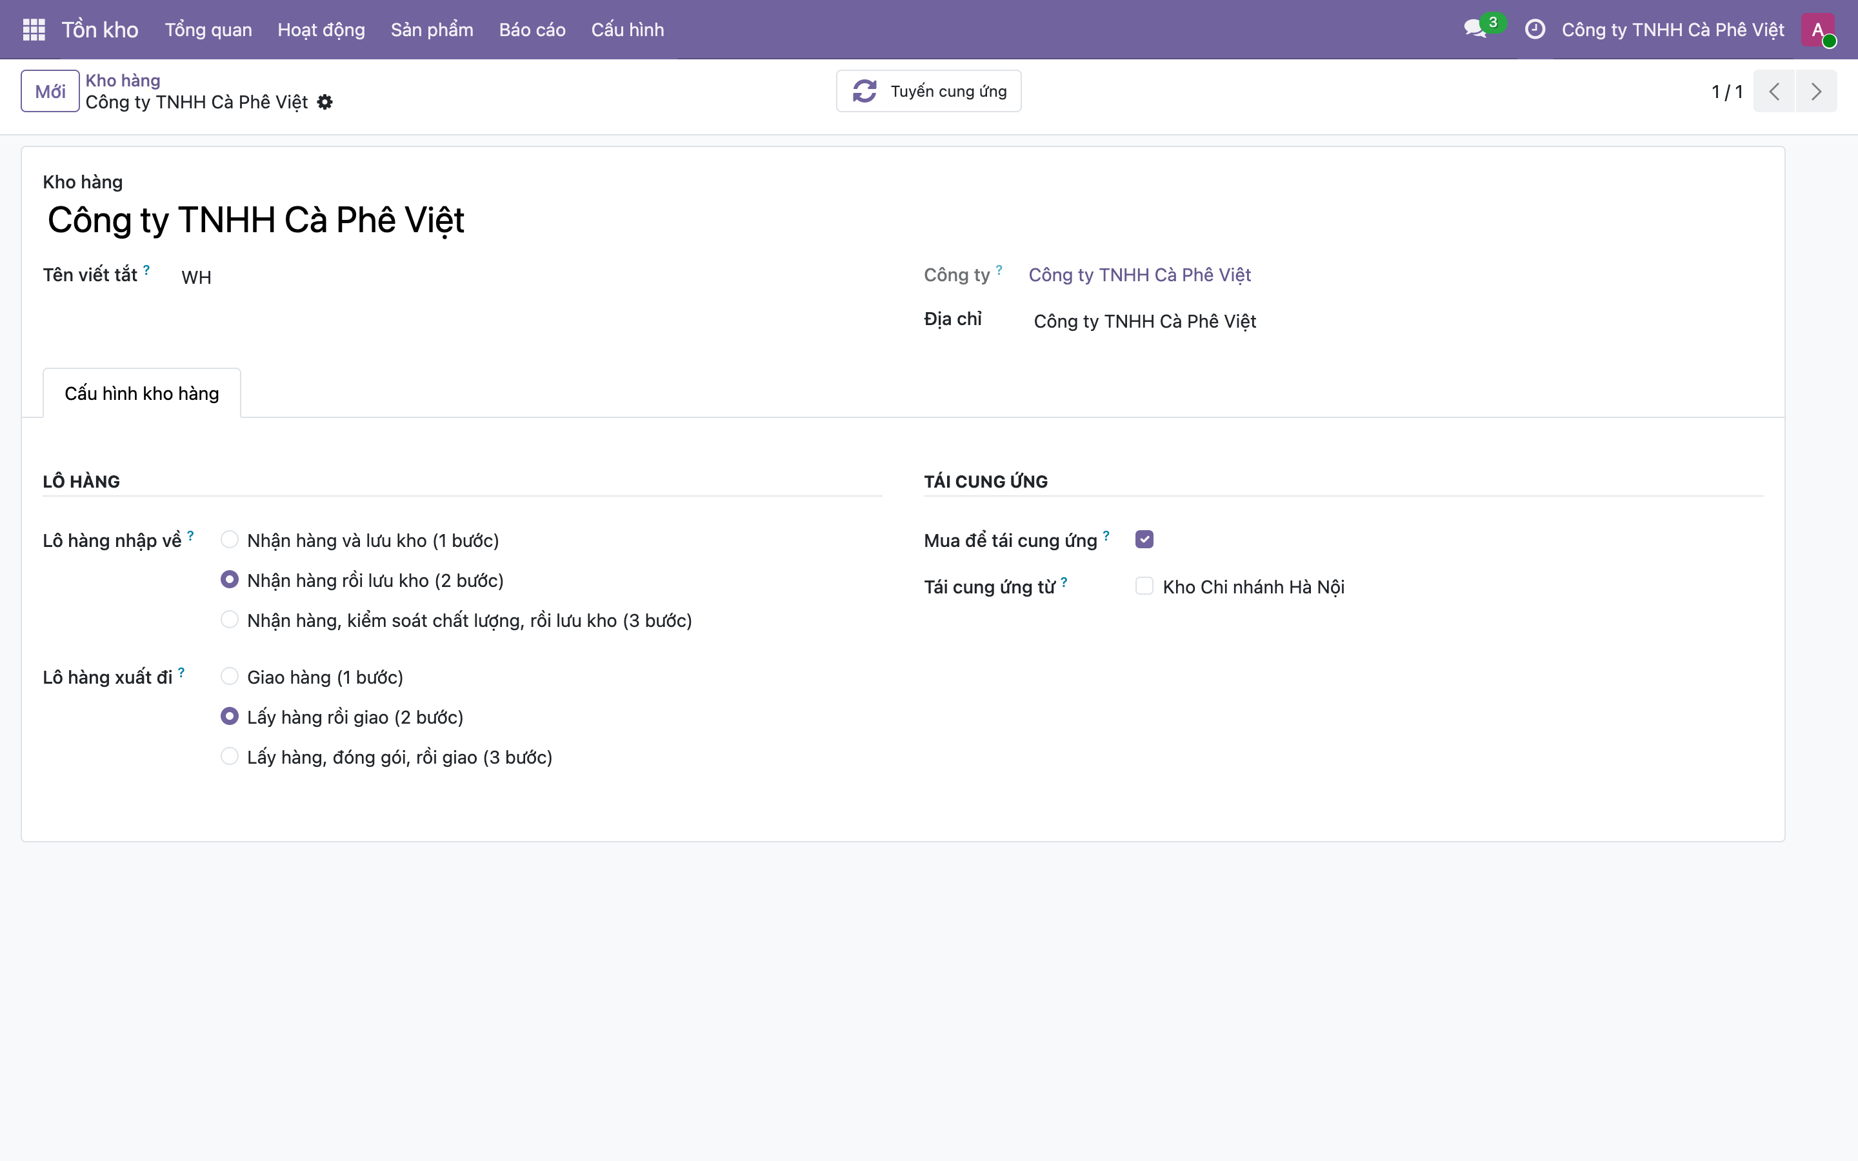1858x1161 pixels.
Task: Click the Tên viết tắt help question mark
Action: 146,270
